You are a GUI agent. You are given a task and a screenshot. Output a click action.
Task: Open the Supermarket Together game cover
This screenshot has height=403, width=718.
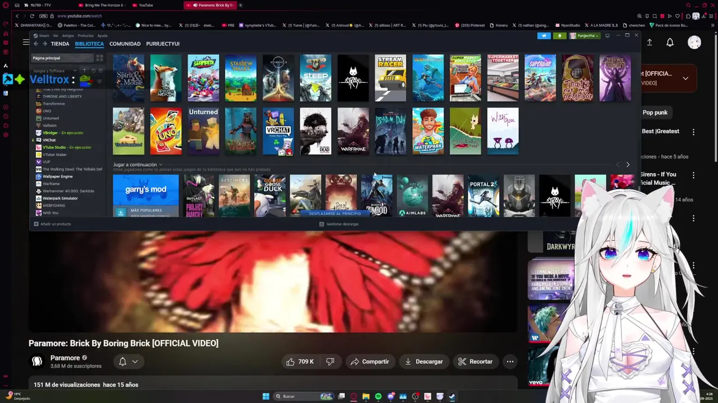click(503, 78)
